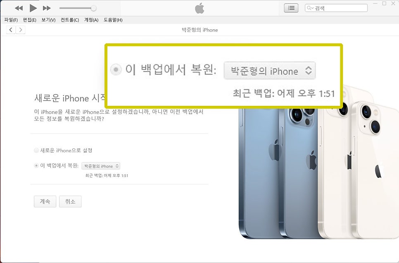Go back with the left chevron

click(11, 30)
